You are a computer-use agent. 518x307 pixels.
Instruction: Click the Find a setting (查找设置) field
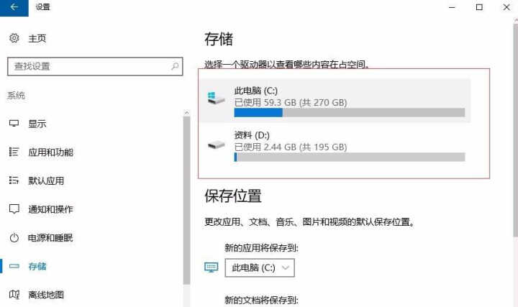95,66
